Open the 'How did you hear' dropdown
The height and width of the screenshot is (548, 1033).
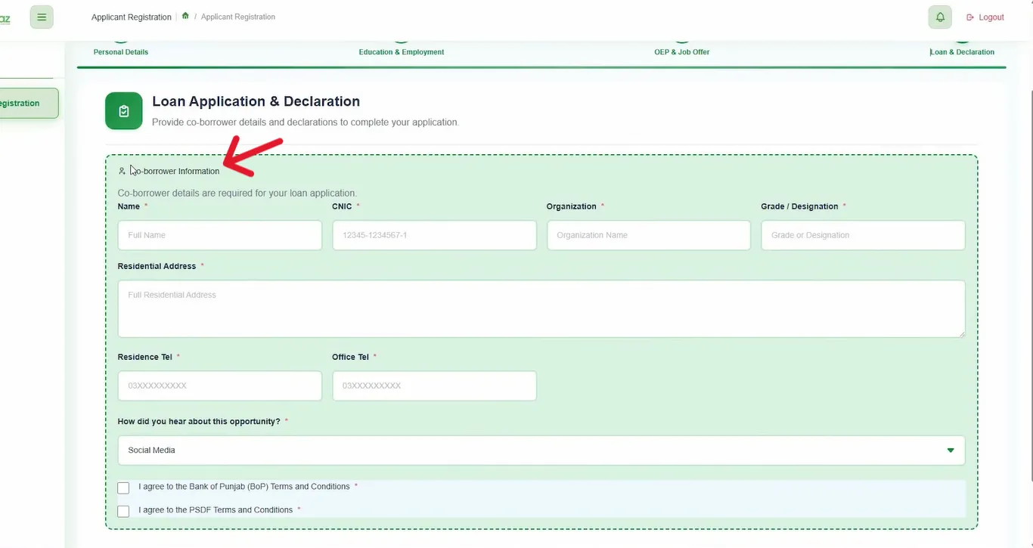541,450
